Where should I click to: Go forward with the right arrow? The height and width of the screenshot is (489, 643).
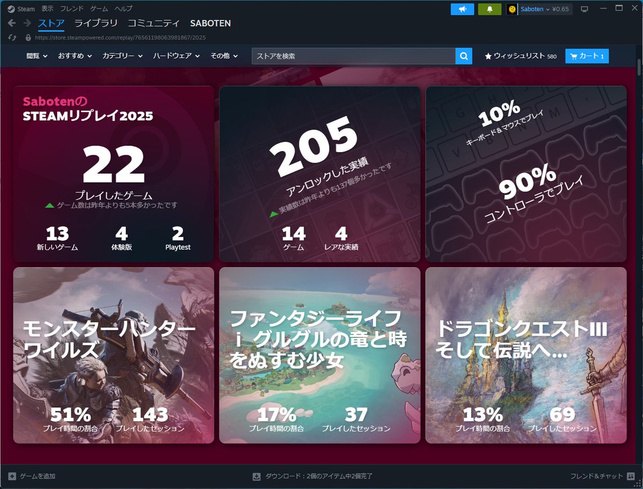tap(27, 23)
